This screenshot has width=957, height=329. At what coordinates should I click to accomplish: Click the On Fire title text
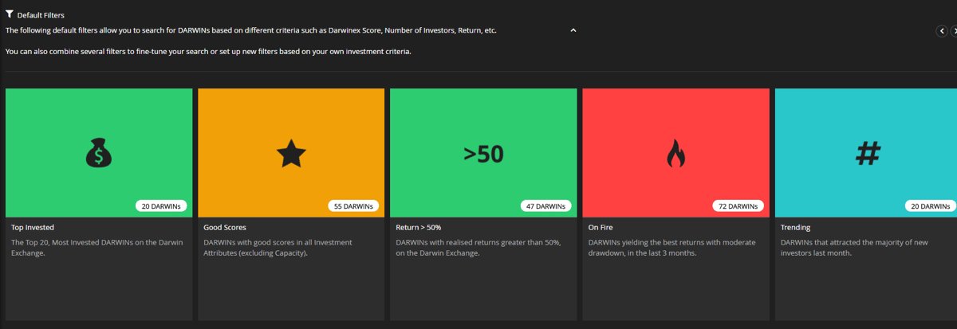[601, 228]
